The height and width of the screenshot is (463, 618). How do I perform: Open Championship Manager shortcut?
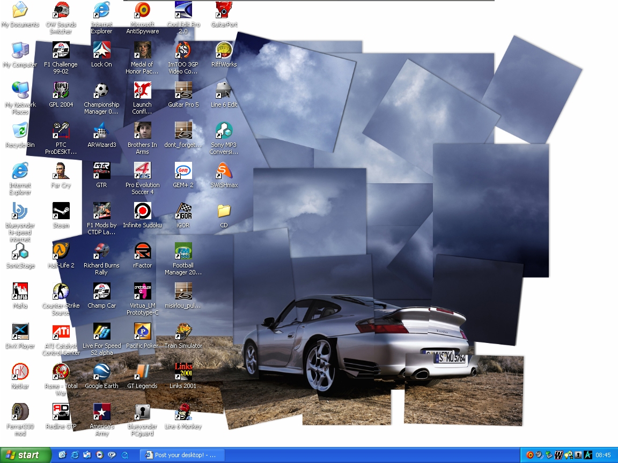pyautogui.click(x=102, y=90)
